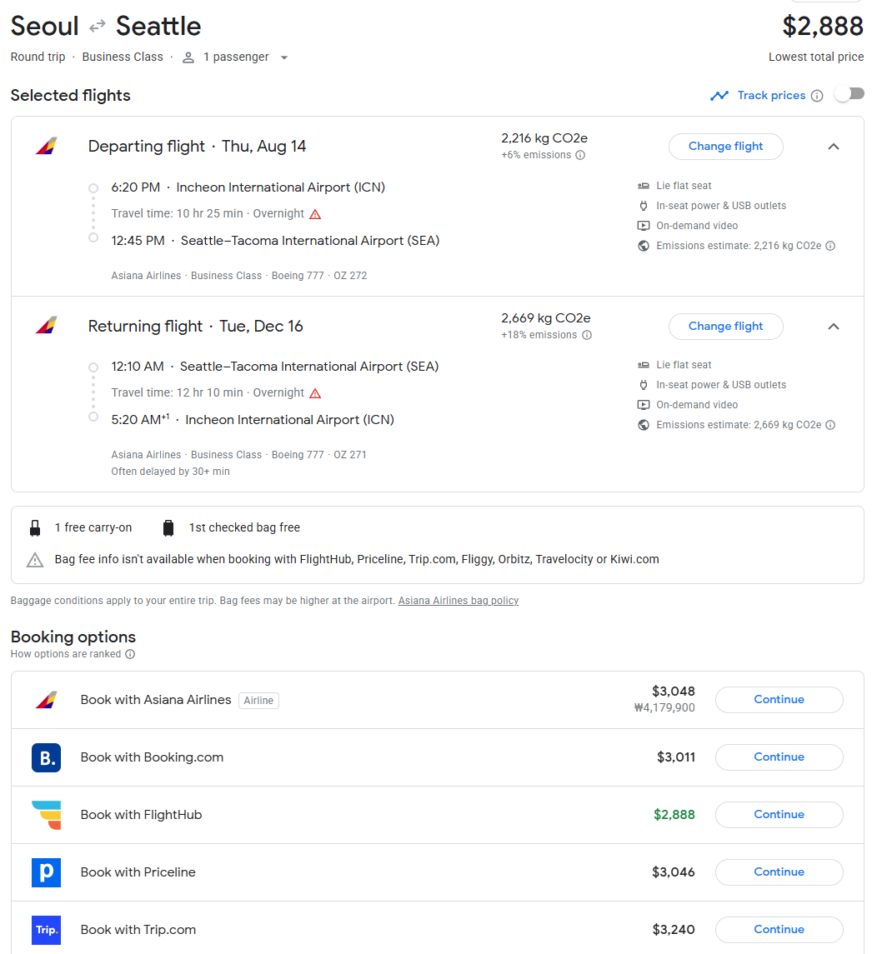Change the departing flight on Thu, Aug 14
This screenshot has width=872, height=954.
pyautogui.click(x=725, y=147)
